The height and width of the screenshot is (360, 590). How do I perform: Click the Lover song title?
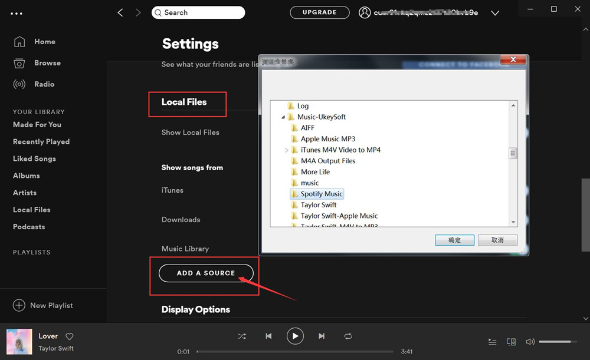click(48, 336)
